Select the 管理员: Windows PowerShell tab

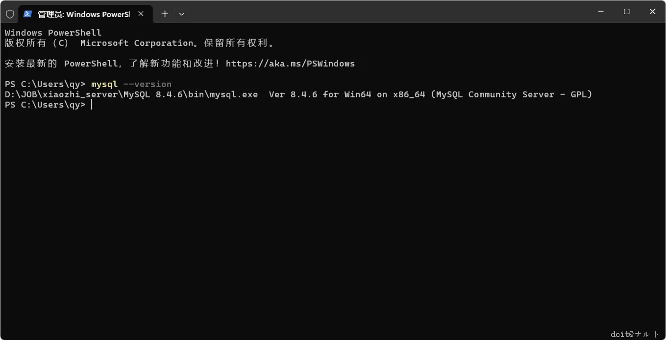(x=83, y=14)
